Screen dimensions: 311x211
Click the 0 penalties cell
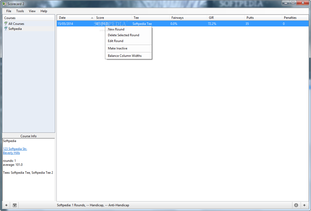point(284,24)
